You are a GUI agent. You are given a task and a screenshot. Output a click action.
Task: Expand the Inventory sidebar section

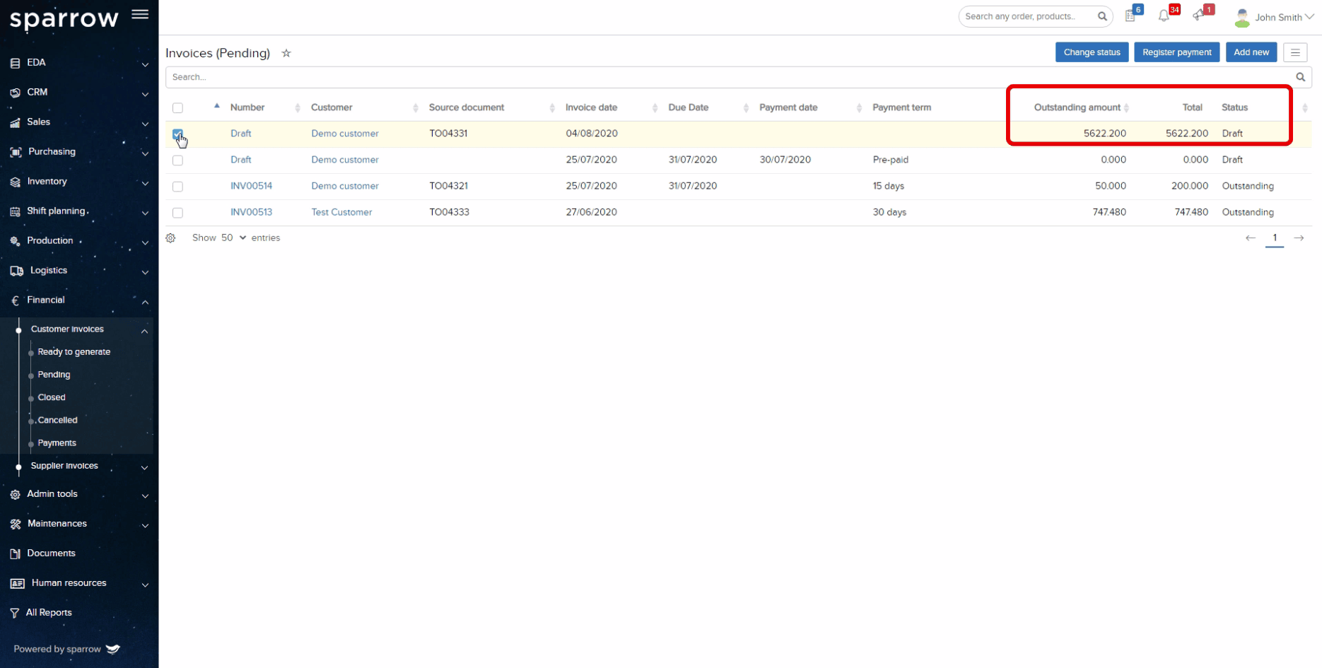78,182
